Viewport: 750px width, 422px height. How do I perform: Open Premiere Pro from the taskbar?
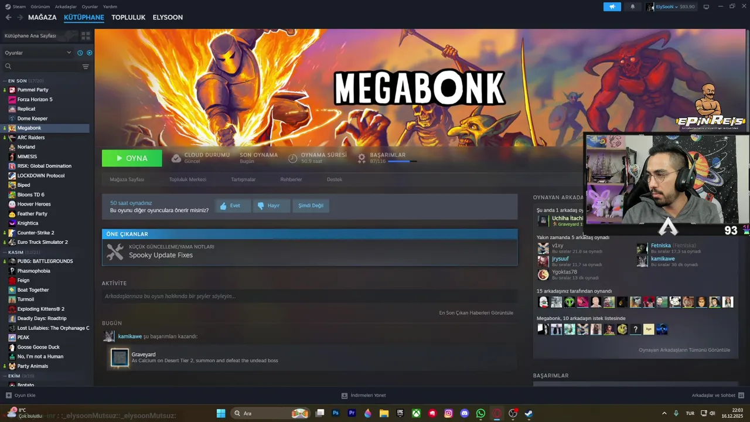click(352, 413)
